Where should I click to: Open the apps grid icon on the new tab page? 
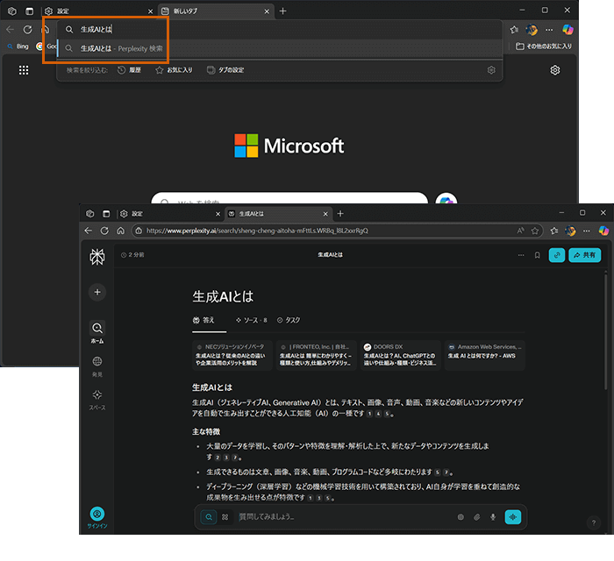click(x=24, y=70)
